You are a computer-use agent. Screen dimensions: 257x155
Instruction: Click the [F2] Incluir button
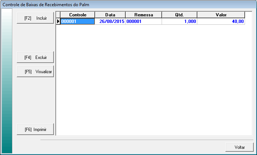[x=35, y=18]
